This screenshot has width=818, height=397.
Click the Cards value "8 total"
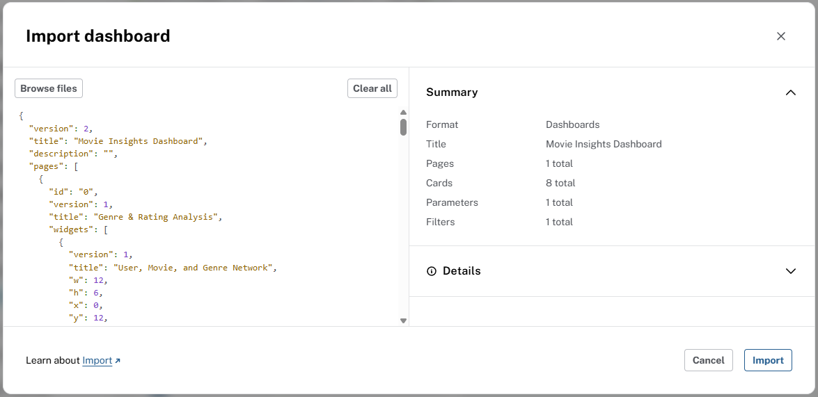coord(560,183)
